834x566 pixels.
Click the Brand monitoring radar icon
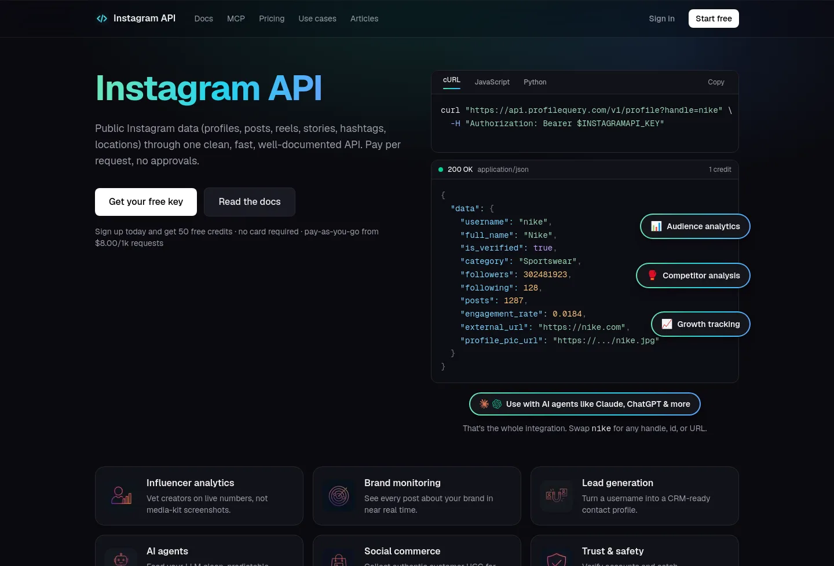point(339,496)
